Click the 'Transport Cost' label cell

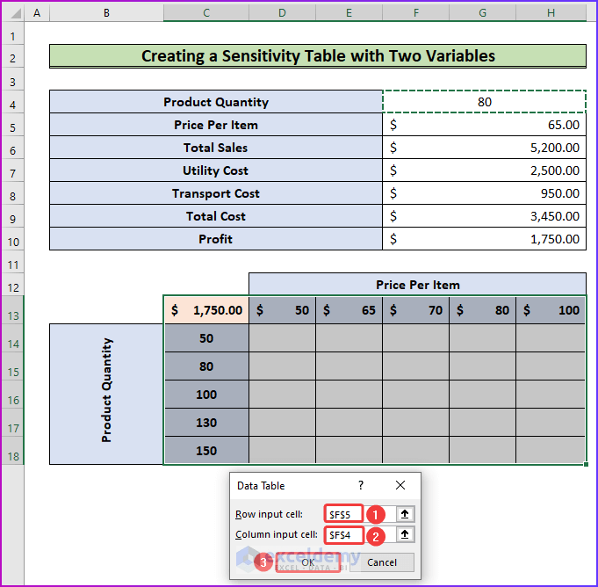[216, 193]
